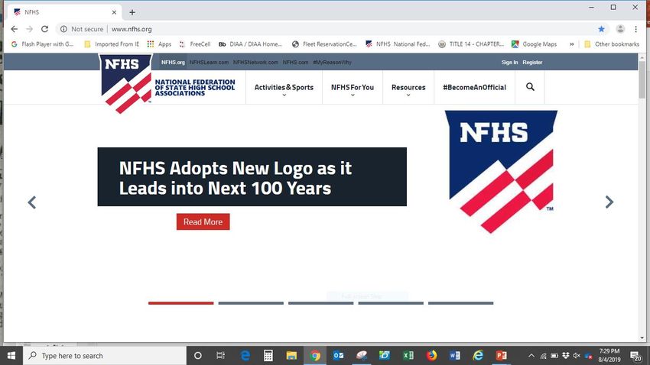This screenshot has height=365, width=650.
Task: View site information next to Not secure
Action: [x=63, y=29]
